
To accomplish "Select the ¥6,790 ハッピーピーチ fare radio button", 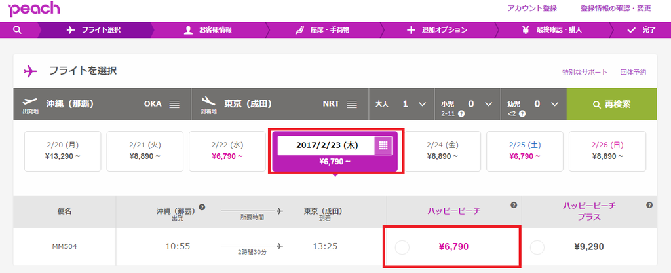I will click(402, 247).
